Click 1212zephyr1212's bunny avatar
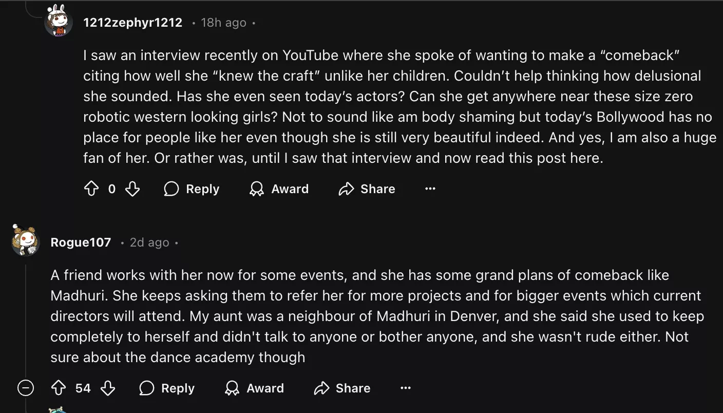The image size is (723, 413). click(x=59, y=21)
